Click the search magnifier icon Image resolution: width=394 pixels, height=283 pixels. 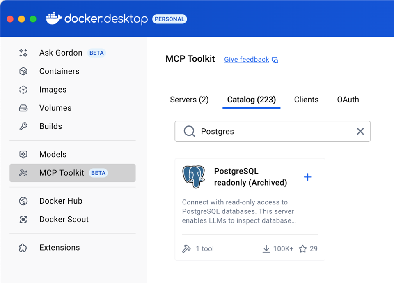pos(189,131)
